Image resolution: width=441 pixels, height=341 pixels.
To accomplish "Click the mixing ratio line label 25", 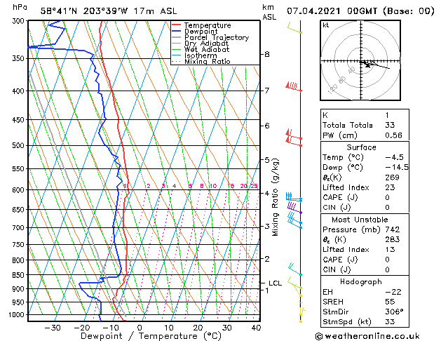I will point(254,186).
